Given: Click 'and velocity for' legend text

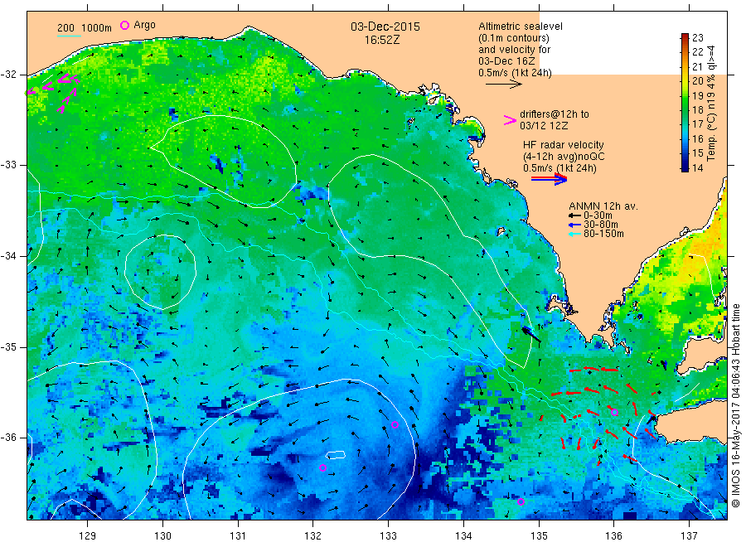Looking at the screenshot, I should tap(514, 50).
